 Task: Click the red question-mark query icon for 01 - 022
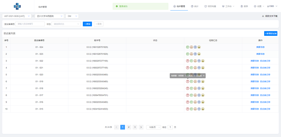pos(188,61)
